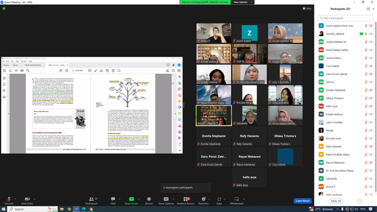Click the Windows taskbar Search box
The image size is (377, 212).
tap(32, 209)
